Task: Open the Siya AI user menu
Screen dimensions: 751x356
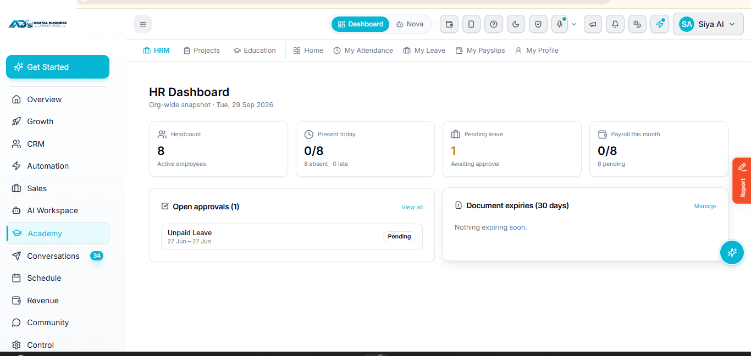Action: tap(708, 24)
